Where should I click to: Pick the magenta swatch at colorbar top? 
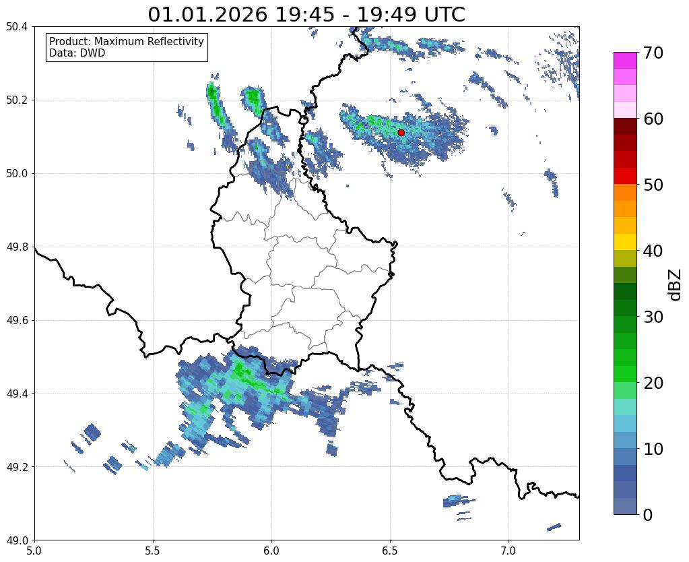coord(625,61)
